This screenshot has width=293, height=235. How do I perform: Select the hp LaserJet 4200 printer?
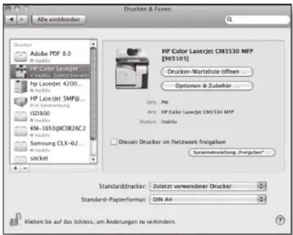tap(50, 86)
